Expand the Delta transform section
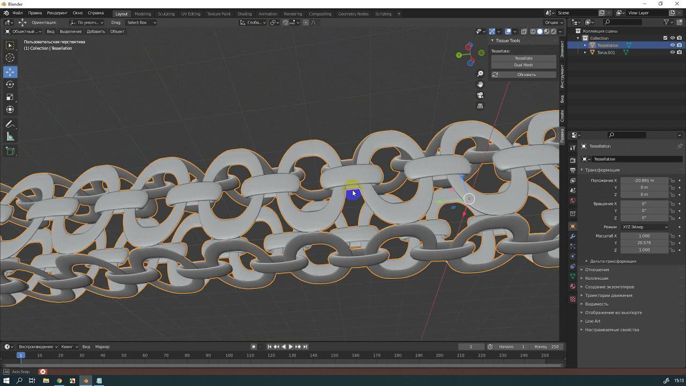 click(x=613, y=261)
